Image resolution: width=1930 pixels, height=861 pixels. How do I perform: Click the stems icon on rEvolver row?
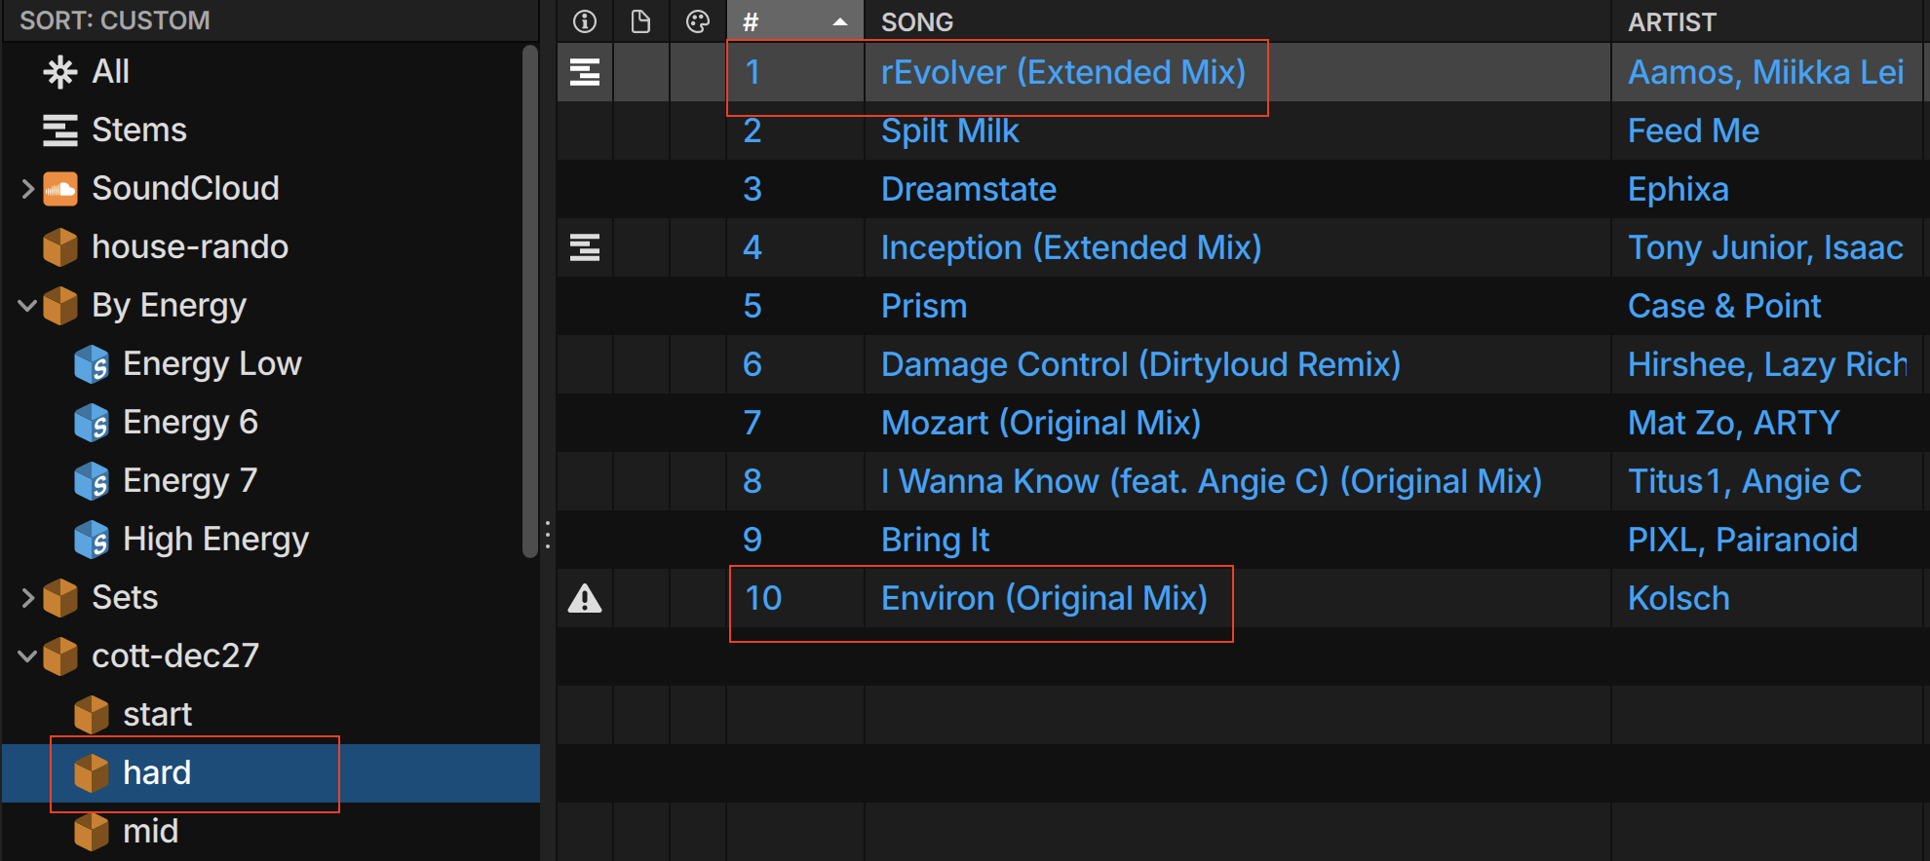click(585, 72)
